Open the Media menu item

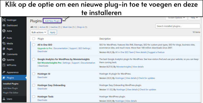(x=10, y=43)
